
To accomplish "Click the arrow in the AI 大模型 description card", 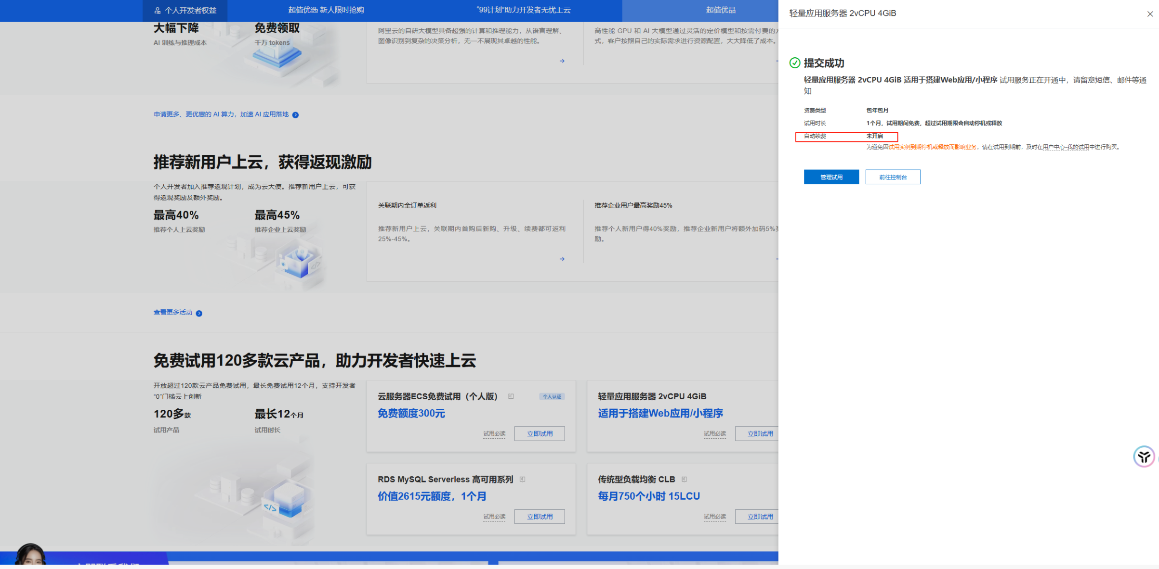I will [562, 61].
